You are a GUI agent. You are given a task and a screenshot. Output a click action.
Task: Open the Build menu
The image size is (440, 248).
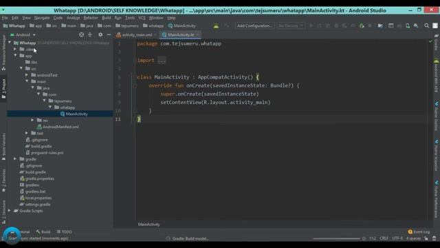[107, 18]
